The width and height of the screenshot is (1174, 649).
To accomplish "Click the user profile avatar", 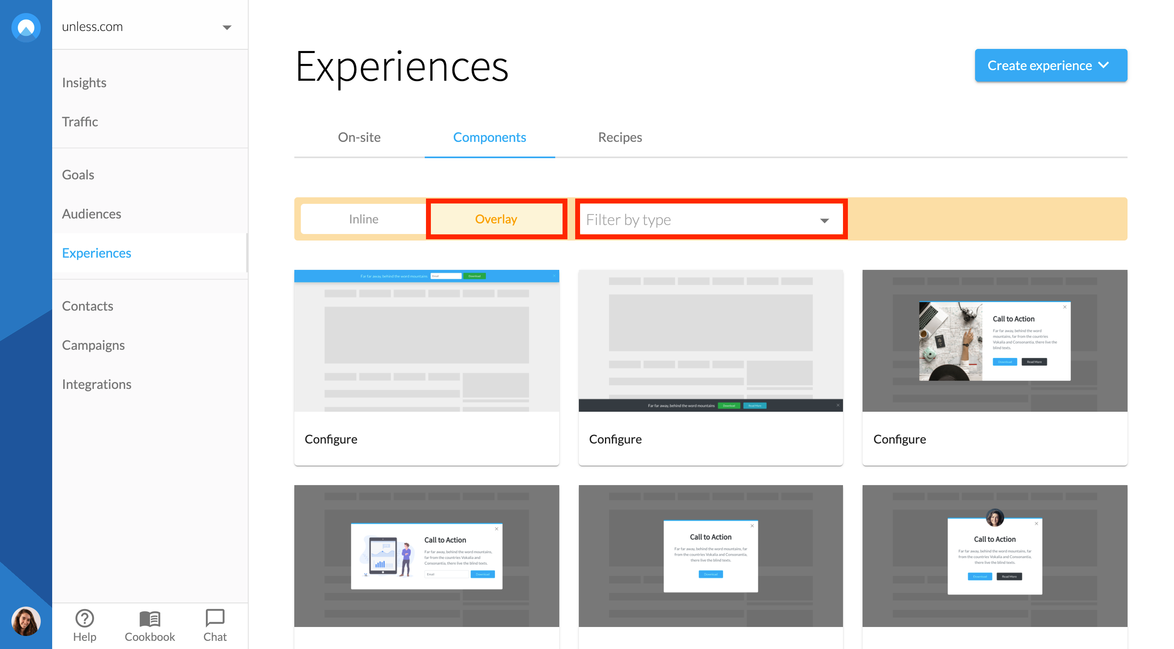I will pos(26,621).
